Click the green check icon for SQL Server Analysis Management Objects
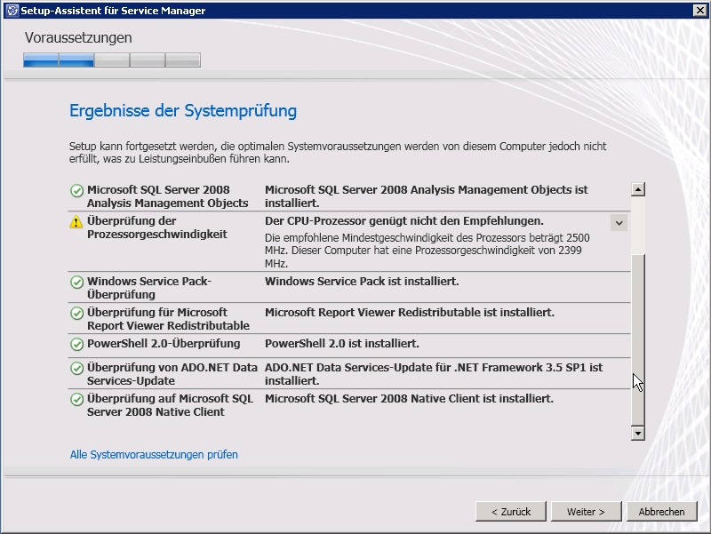The height and width of the screenshot is (534, 711). point(76,191)
